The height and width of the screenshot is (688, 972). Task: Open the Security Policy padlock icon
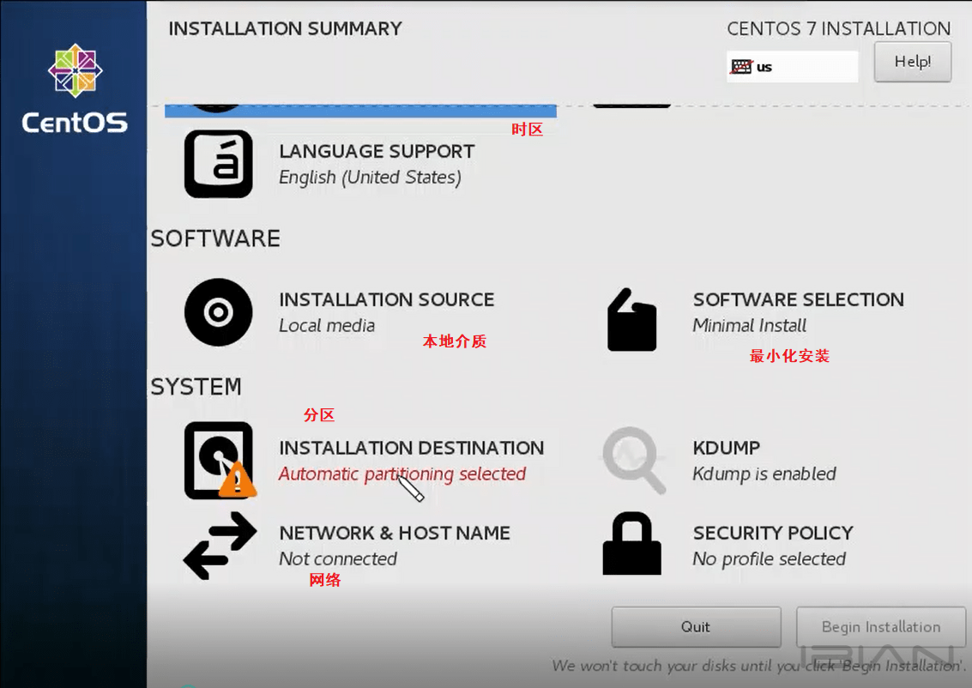tap(631, 544)
